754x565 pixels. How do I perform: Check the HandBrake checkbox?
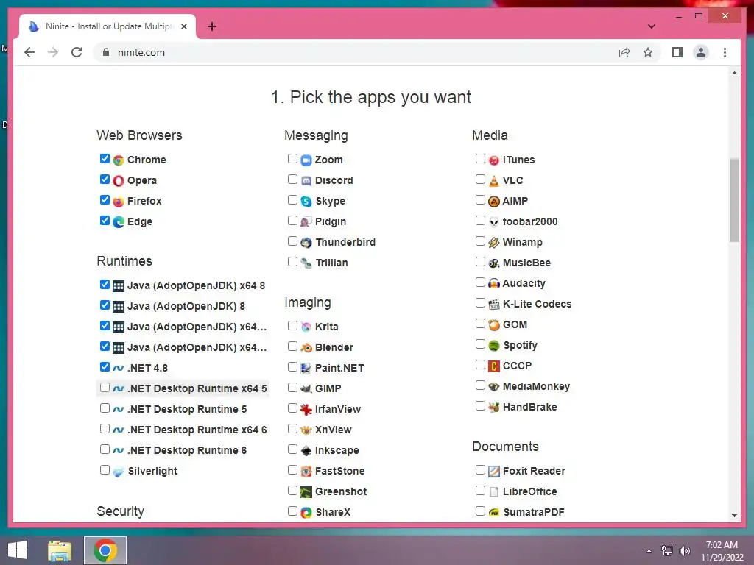(480, 406)
